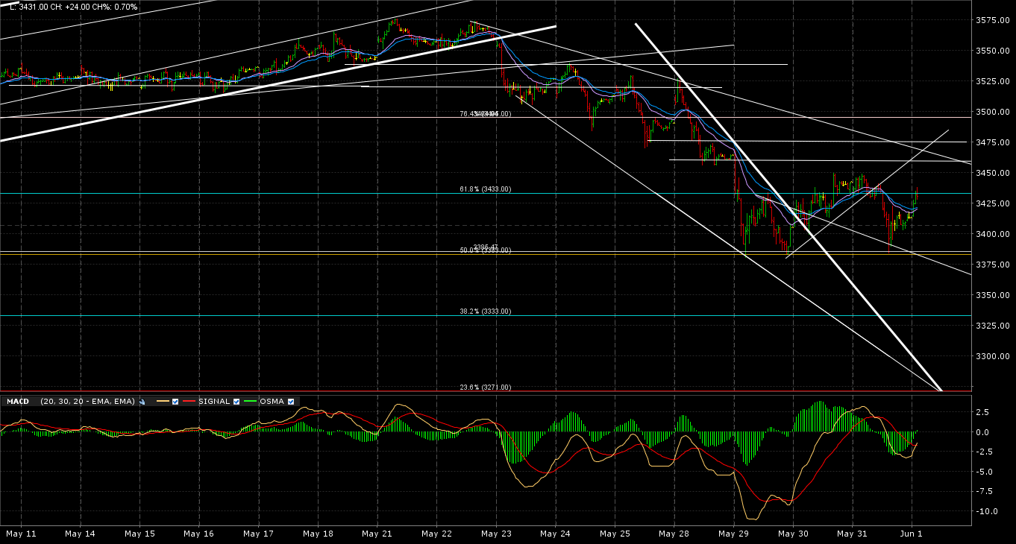Click the green OSMA color swatch

pyautogui.click(x=251, y=402)
